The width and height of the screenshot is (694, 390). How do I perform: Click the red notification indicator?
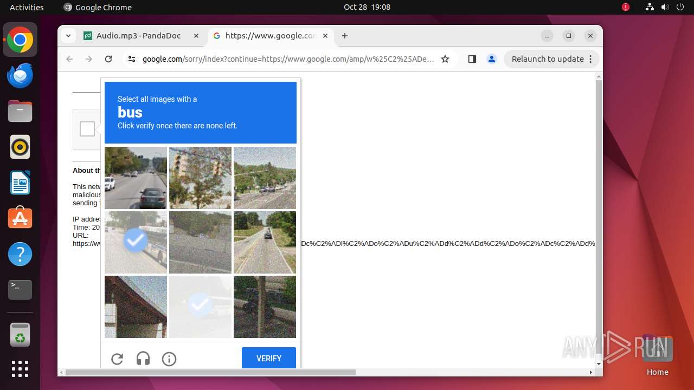pos(626,7)
